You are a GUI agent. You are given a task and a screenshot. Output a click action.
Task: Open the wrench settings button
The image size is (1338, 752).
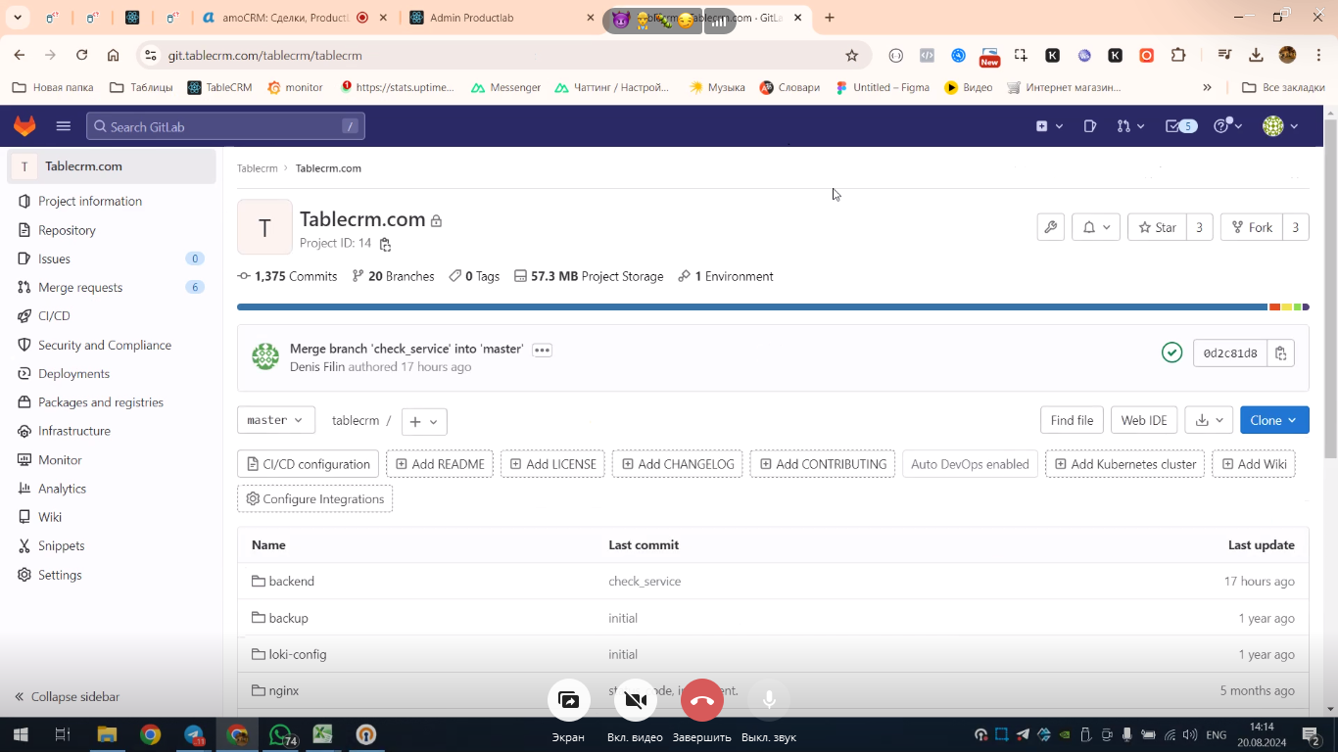[1050, 227]
